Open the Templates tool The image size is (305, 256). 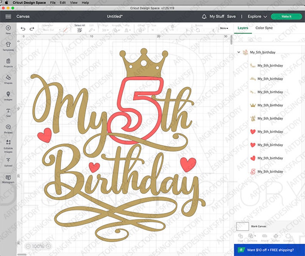pyautogui.click(x=8, y=46)
